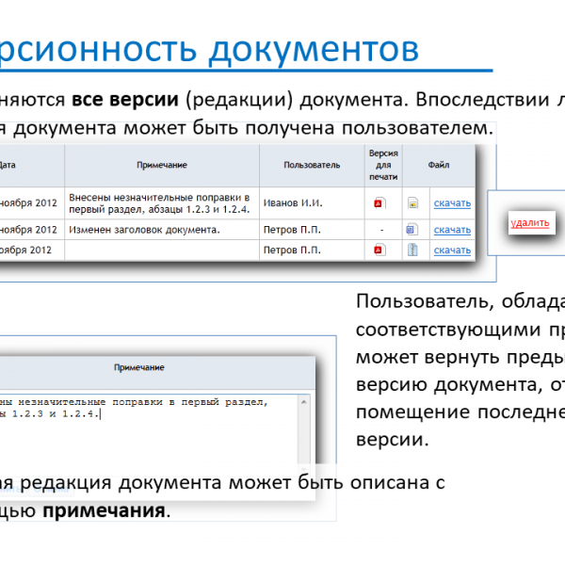The height and width of the screenshot is (565, 565).
Task: Click inside the Примечание text area
Action: (151, 433)
